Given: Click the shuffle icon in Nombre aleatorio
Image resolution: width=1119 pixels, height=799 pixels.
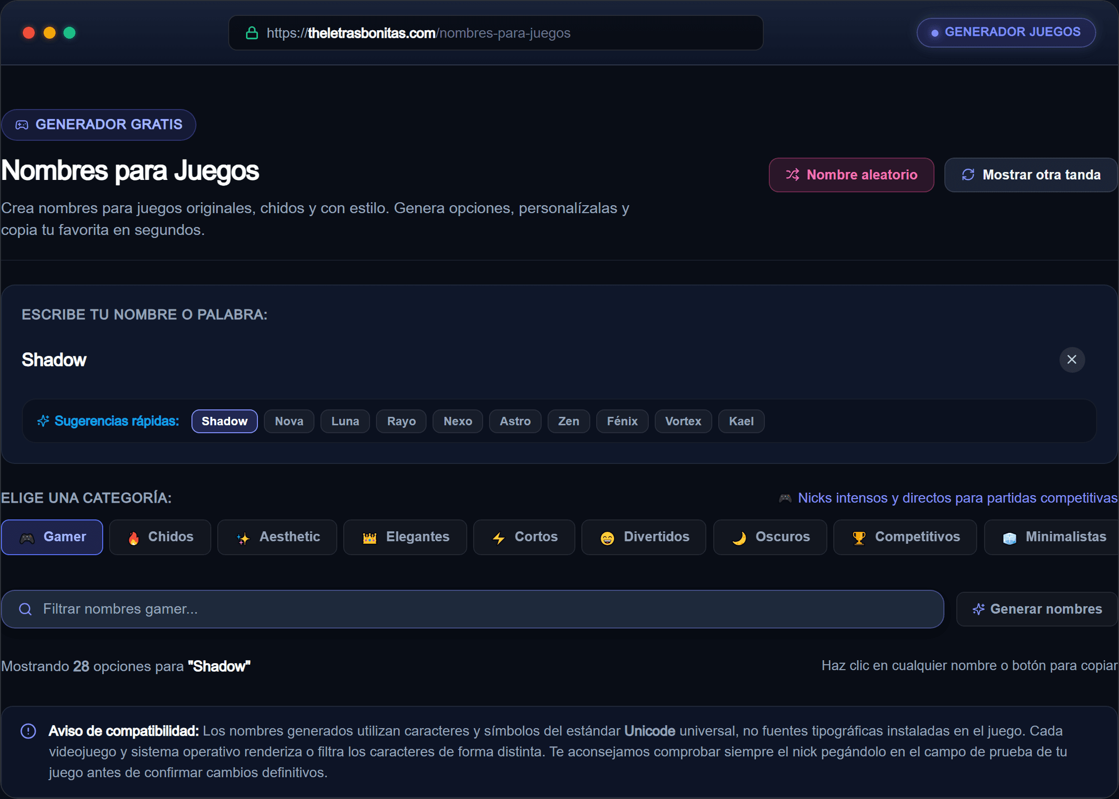Looking at the screenshot, I should (x=793, y=174).
